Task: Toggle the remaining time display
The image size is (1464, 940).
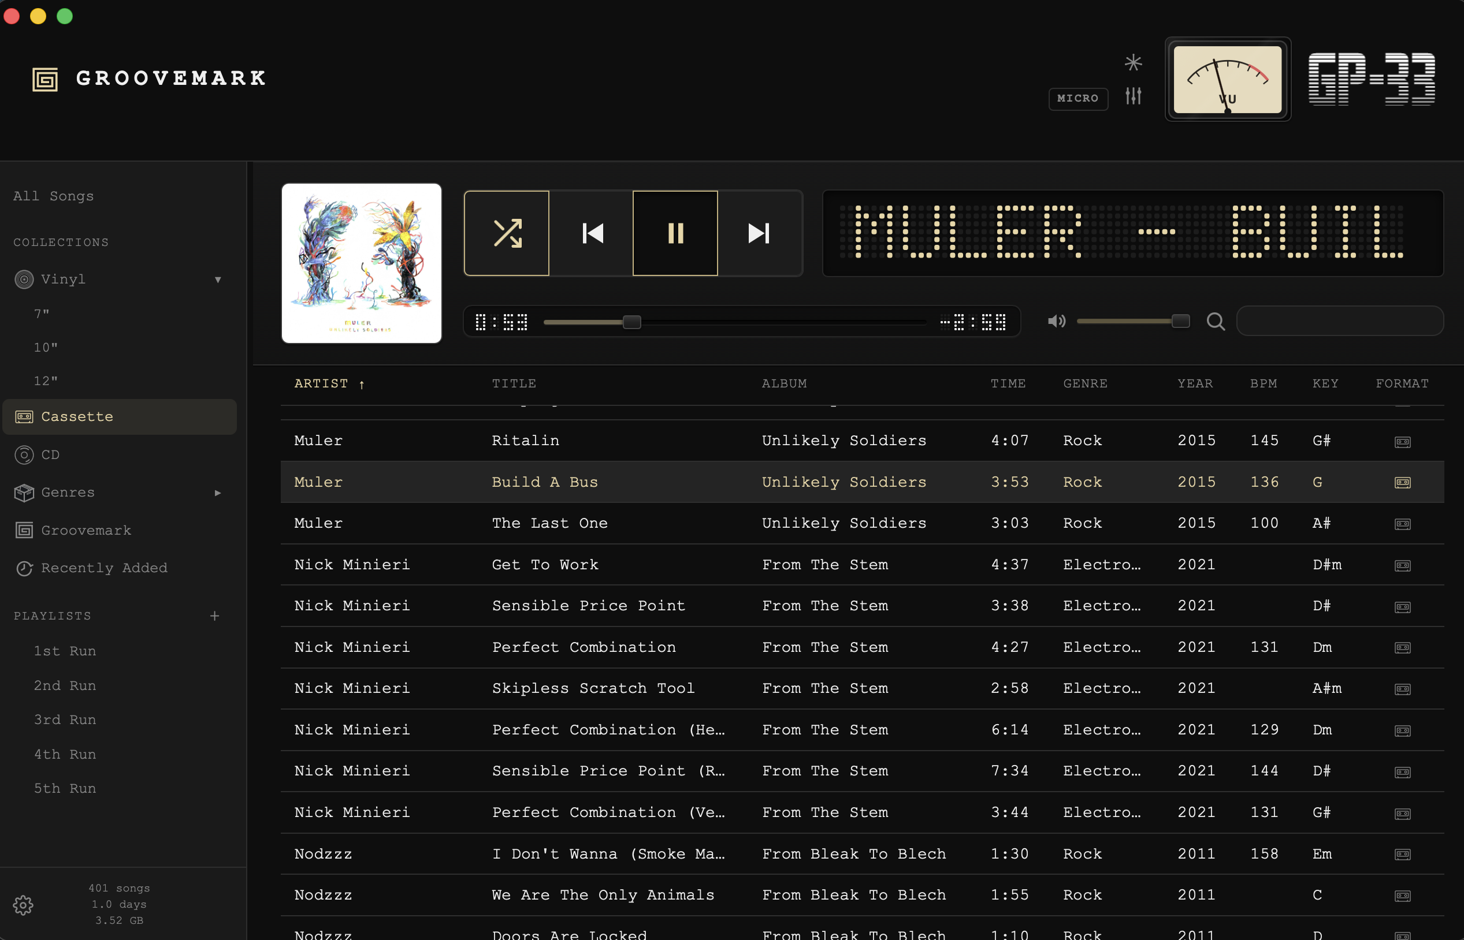Action: [x=973, y=322]
